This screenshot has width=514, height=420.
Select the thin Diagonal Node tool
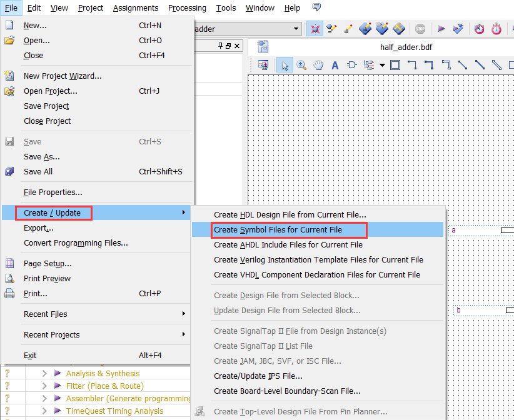pyautogui.click(x=463, y=65)
